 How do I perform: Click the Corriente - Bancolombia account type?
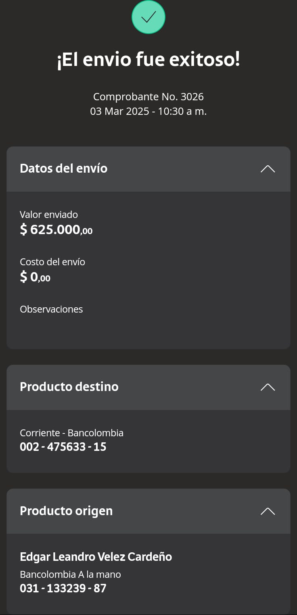[71, 433]
